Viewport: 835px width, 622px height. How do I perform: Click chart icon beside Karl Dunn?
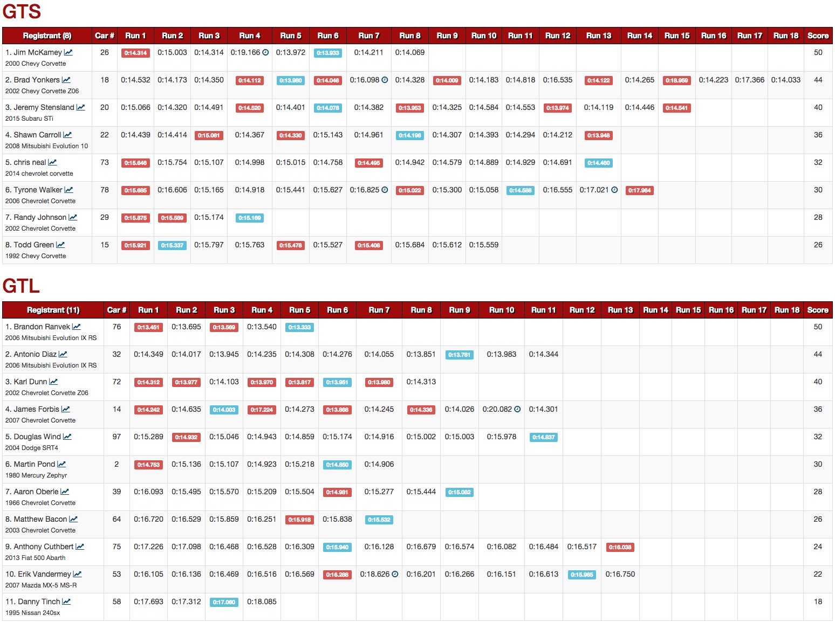53,382
